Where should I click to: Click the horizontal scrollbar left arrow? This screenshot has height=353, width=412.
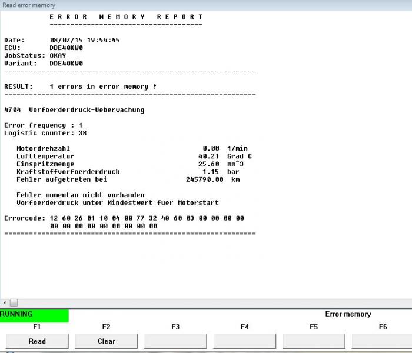(5, 302)
